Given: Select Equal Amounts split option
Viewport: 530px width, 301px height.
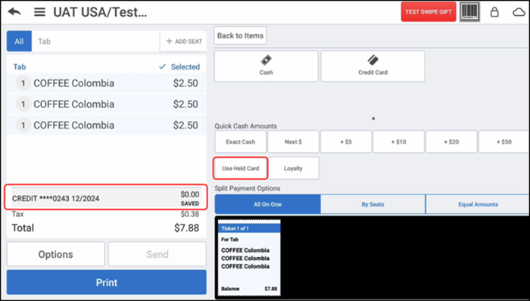Looking at the screenshot, I should click(x=478, y=204).
